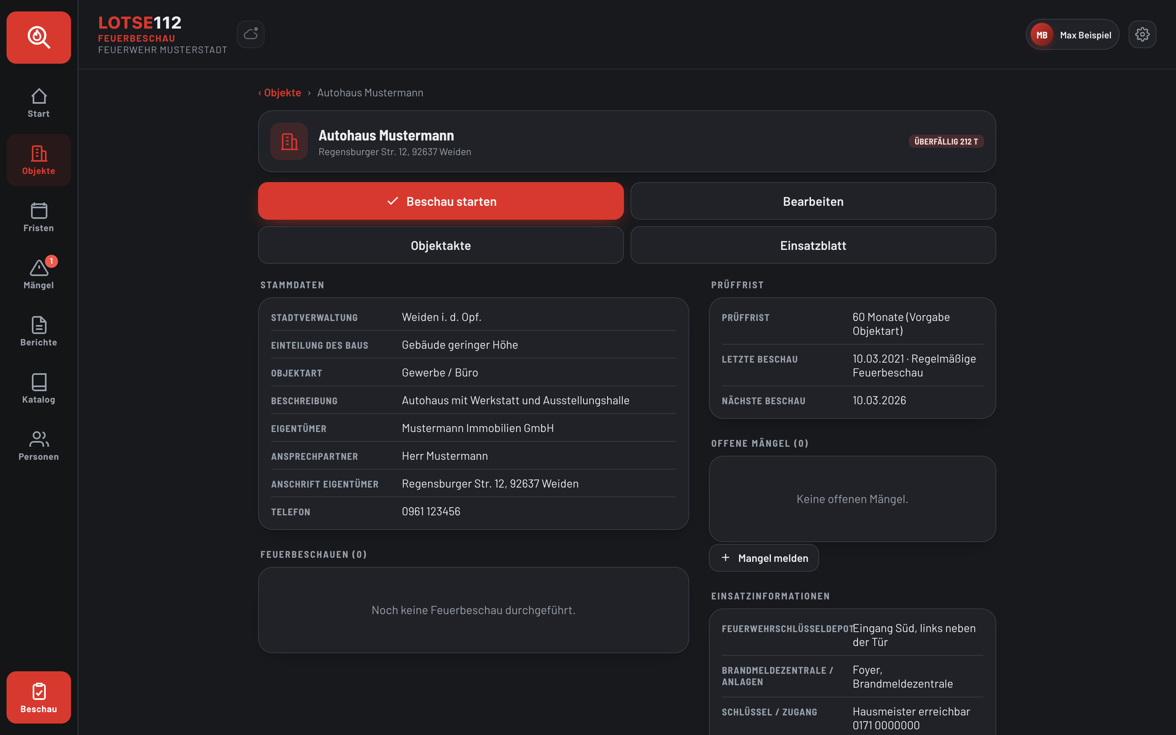Go to Objekte in sidebar
Screen dimensions: 1176x735
click(39, 160)
